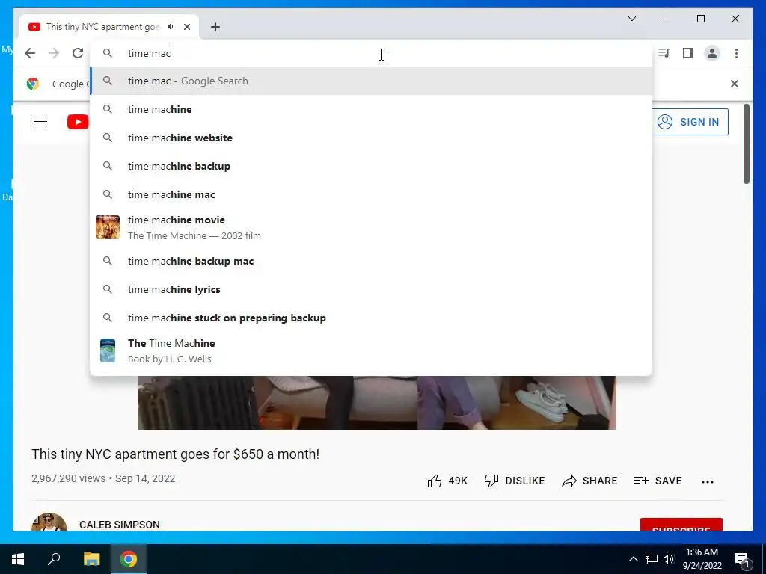Open the YouTube hamburger guide menu

pos(40,122)
